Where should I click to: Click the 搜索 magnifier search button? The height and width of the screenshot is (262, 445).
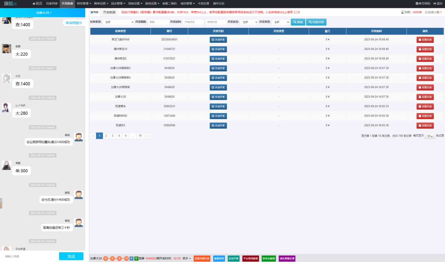point(298,22)
